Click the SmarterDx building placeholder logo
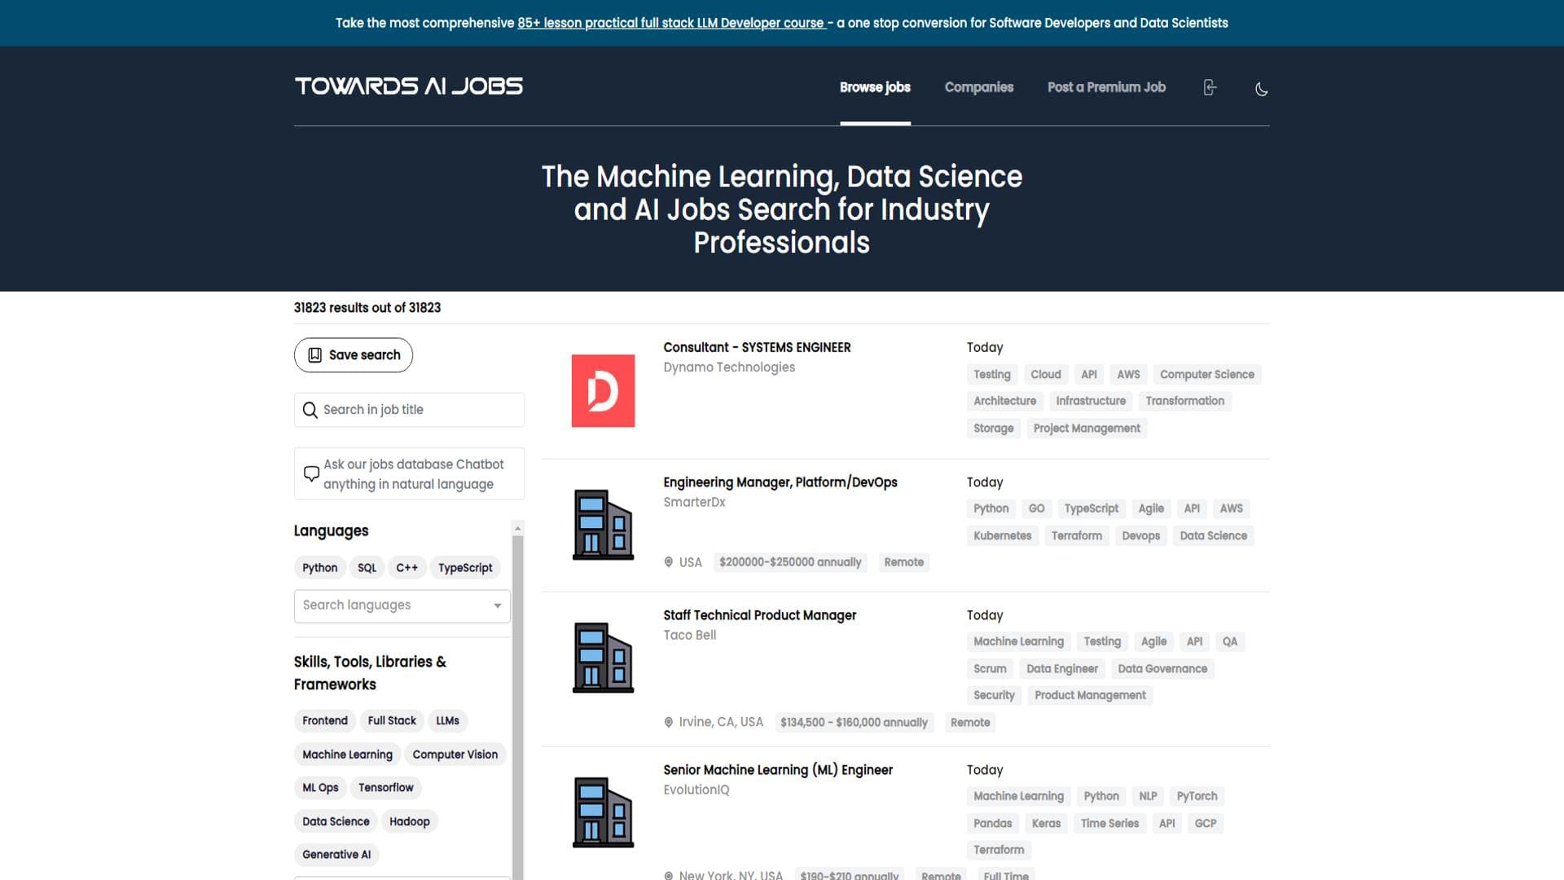The width and height of the screenshot is (1564, 880). 603,525
